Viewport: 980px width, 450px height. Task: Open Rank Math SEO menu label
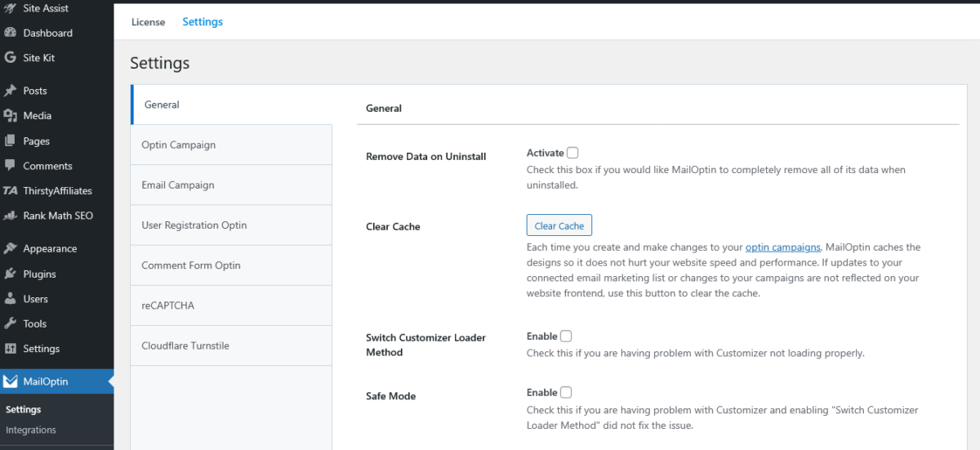pyautogui.click(x=58, y=216)
